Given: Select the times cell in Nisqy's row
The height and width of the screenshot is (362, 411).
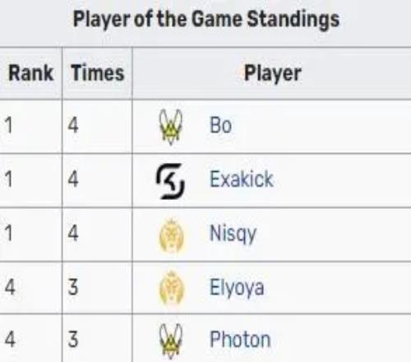Looking at the screenshot, I should 97,234.
